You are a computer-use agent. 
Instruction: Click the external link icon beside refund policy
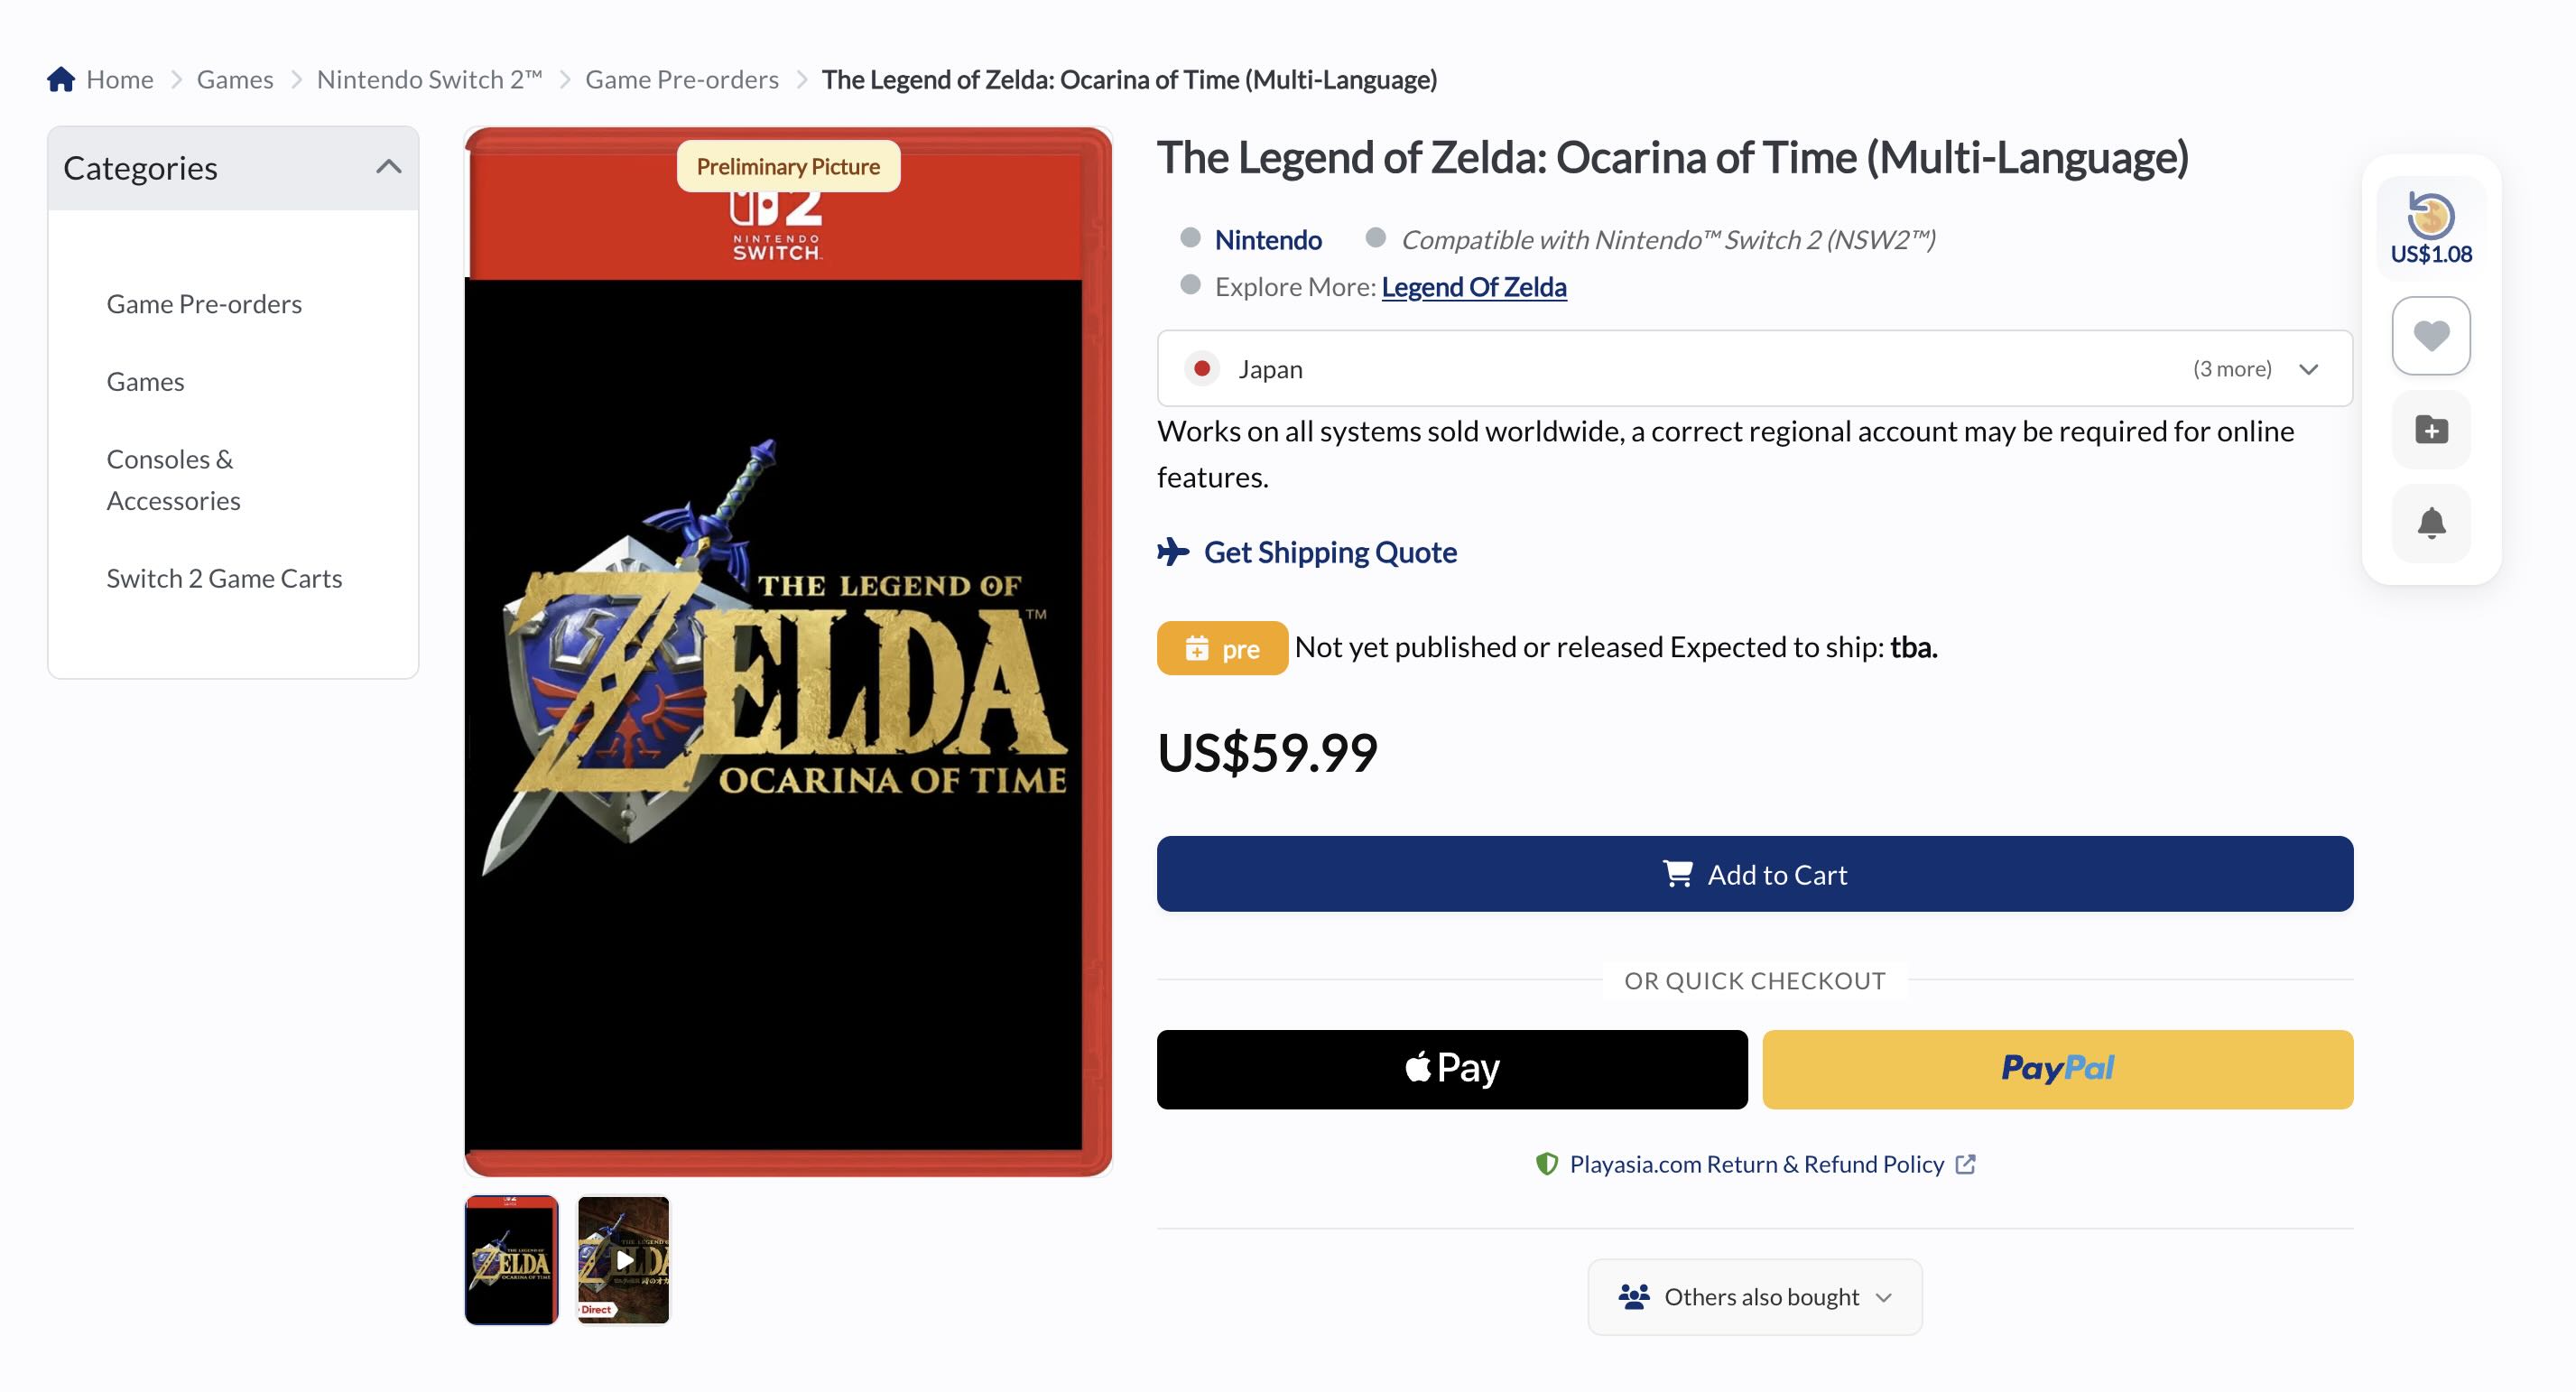(1965, 1164)
